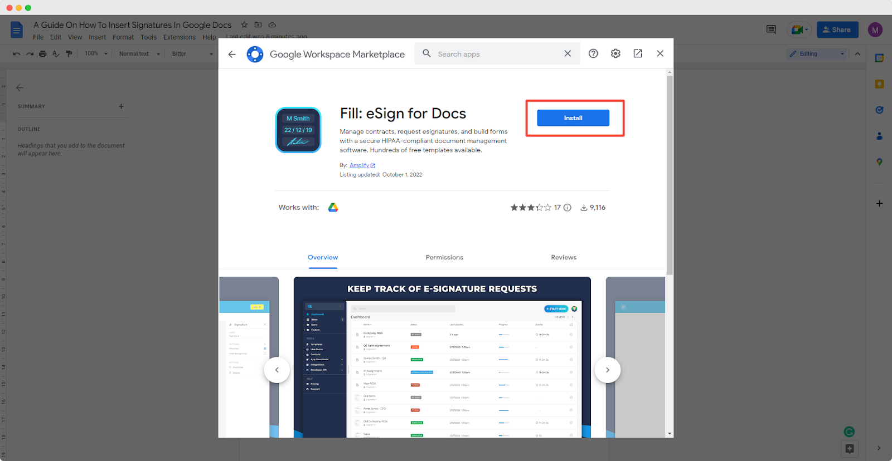Click the Share button

coord(837,30)
